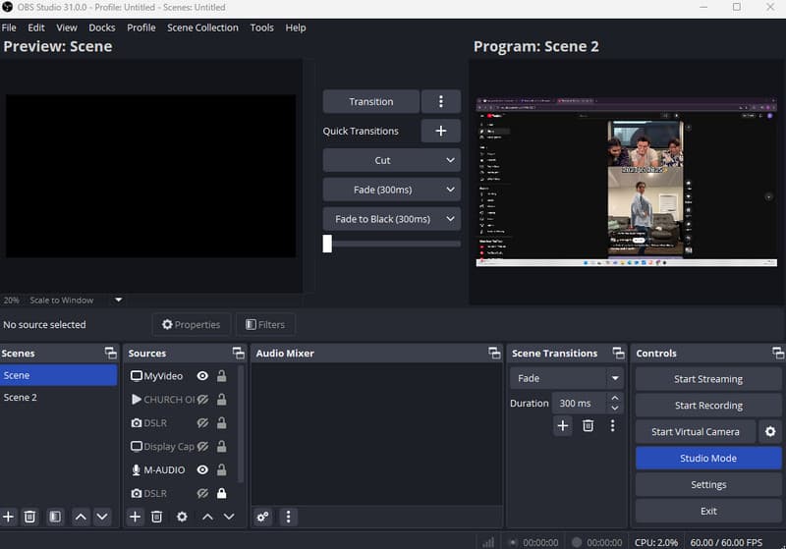Click the OBS logo in title bar
This screenshot has height=549, width=786.
pyautogui.click(x=8, y=7)
